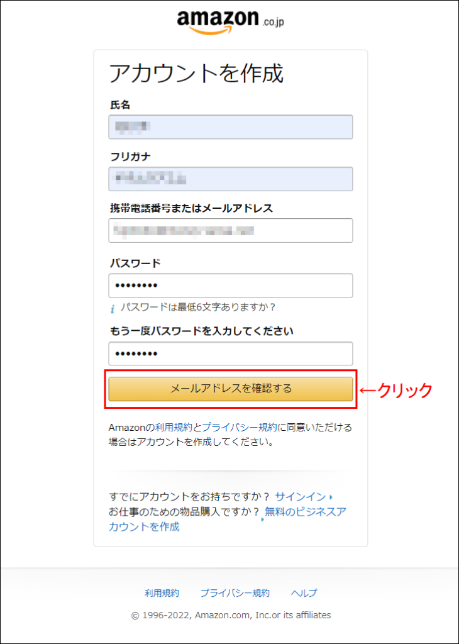Open the footer ヘルプ link
Image resolution: width=459 pixels, height=644 pixels.
(304, 593)
